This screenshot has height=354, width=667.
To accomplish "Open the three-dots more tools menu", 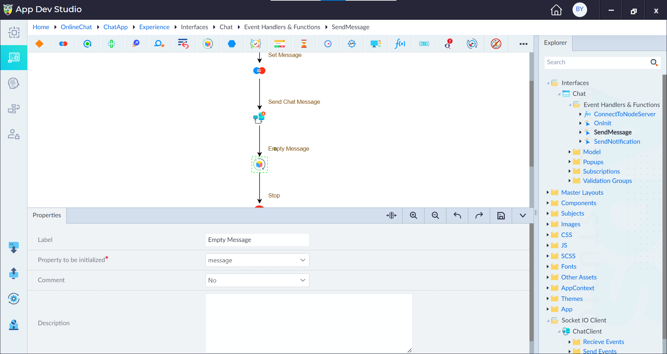I will pyautogui.click(x=524, y=44).
